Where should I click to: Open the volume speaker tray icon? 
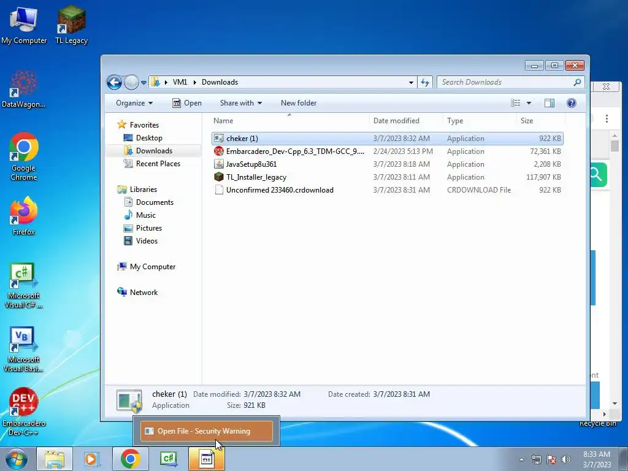click(x=566, y=459)
